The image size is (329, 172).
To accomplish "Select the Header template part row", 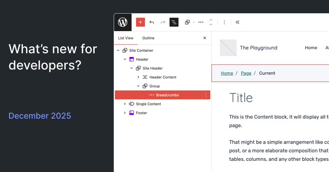I will coord(162,59).
